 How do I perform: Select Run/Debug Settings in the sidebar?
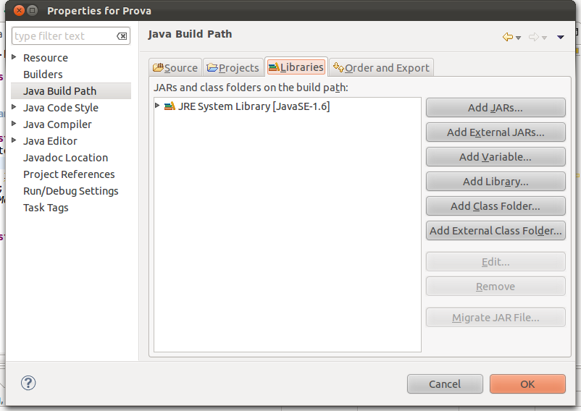tap(70, 191)
